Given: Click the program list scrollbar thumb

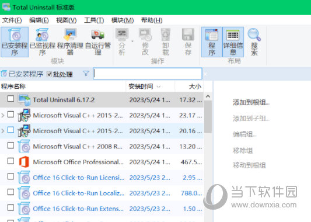Looking at the screenshot, I should (x=208, y=117).
